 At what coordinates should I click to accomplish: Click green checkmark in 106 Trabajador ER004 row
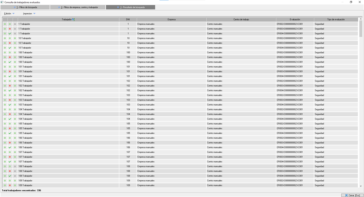point(10,147)
